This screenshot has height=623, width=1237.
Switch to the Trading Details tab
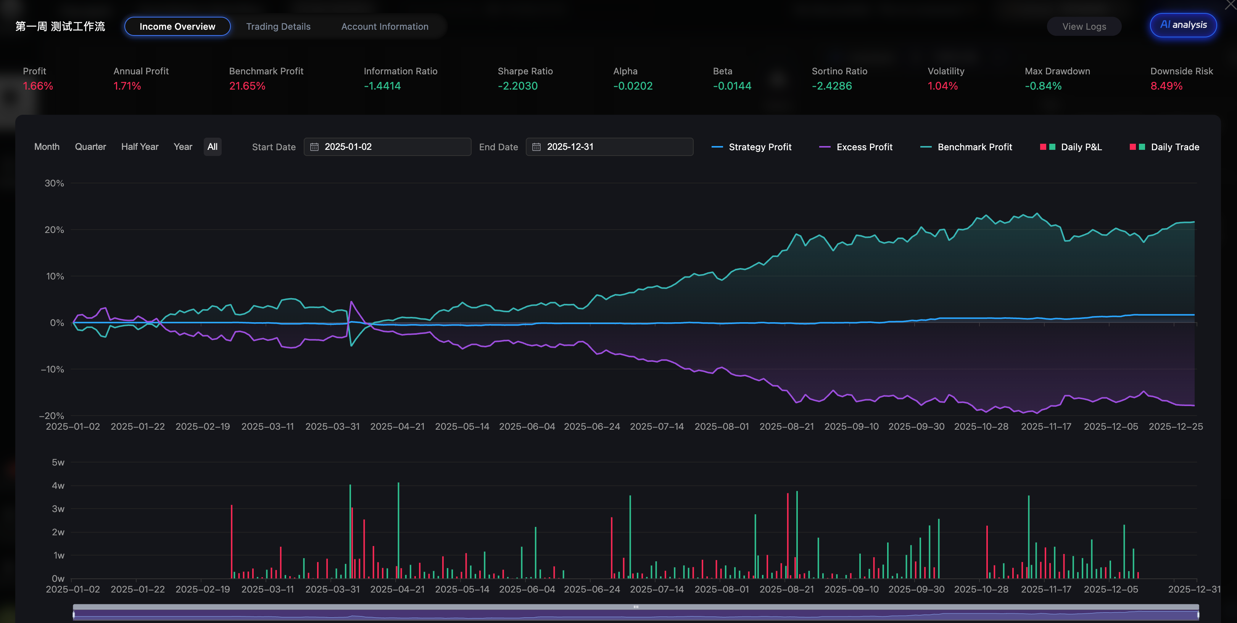tap(278, 26)
